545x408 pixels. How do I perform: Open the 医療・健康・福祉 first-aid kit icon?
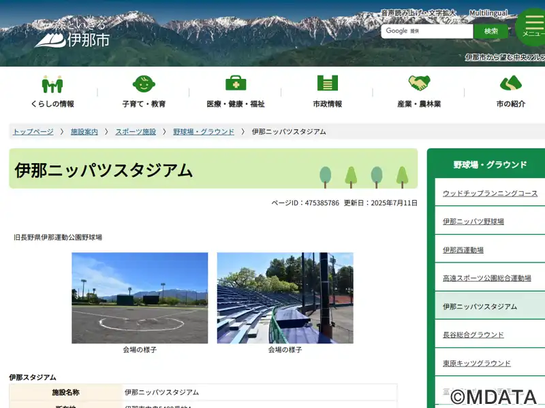point(236,84)
